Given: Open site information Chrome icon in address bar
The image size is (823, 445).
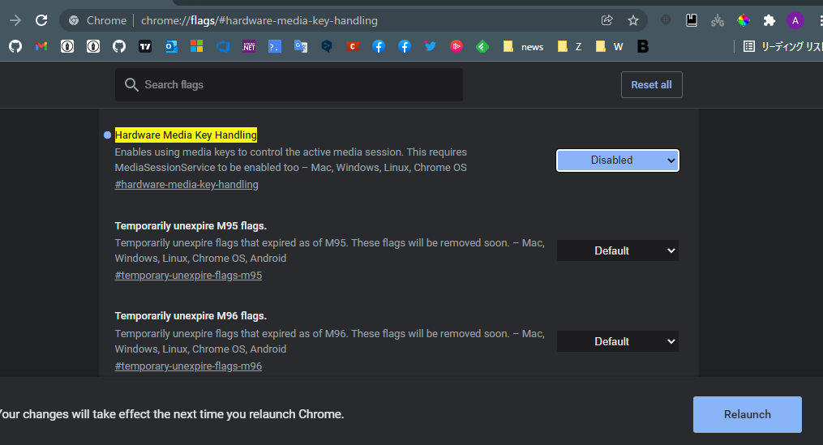Looking at the screenshot, I should pos(74,20).
